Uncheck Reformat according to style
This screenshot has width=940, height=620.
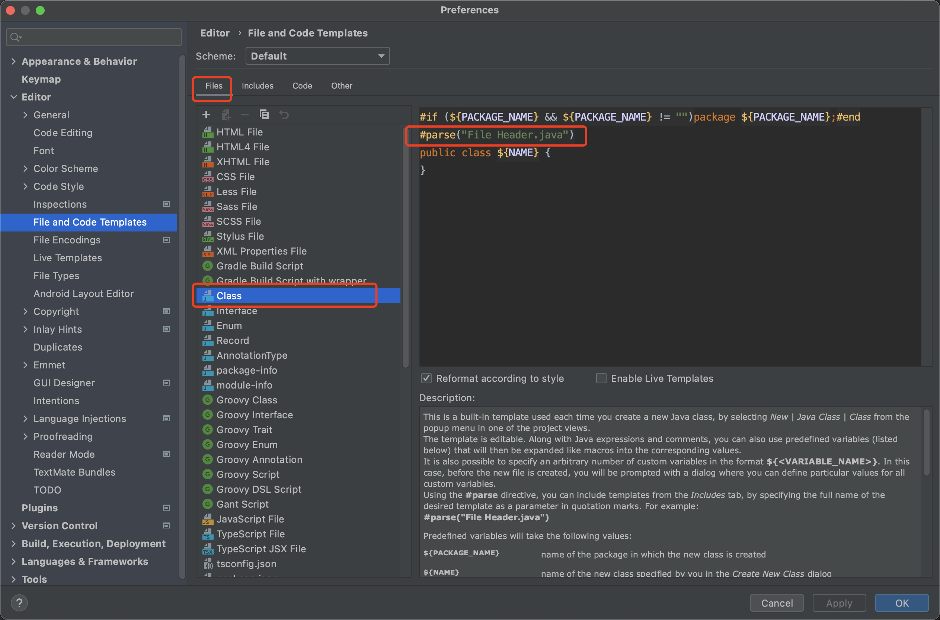[426, 378]
